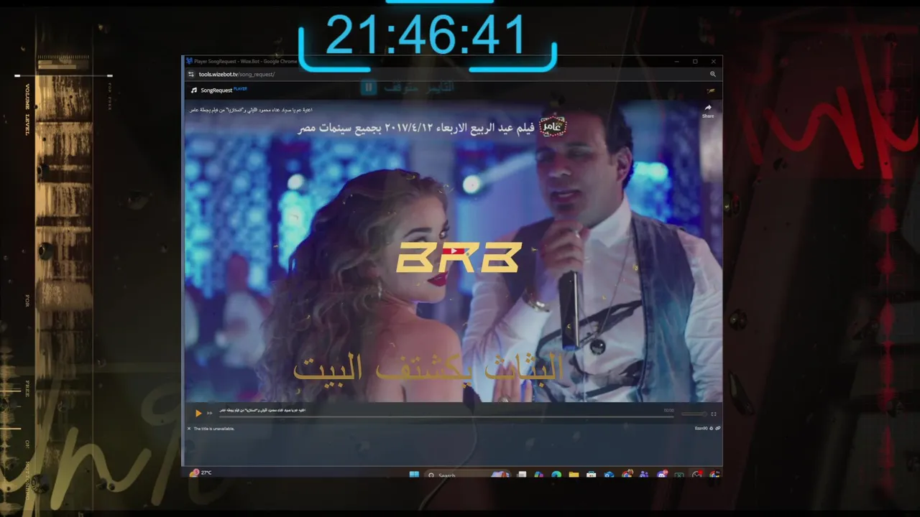Open the weather widget showing 27°C

201,472
